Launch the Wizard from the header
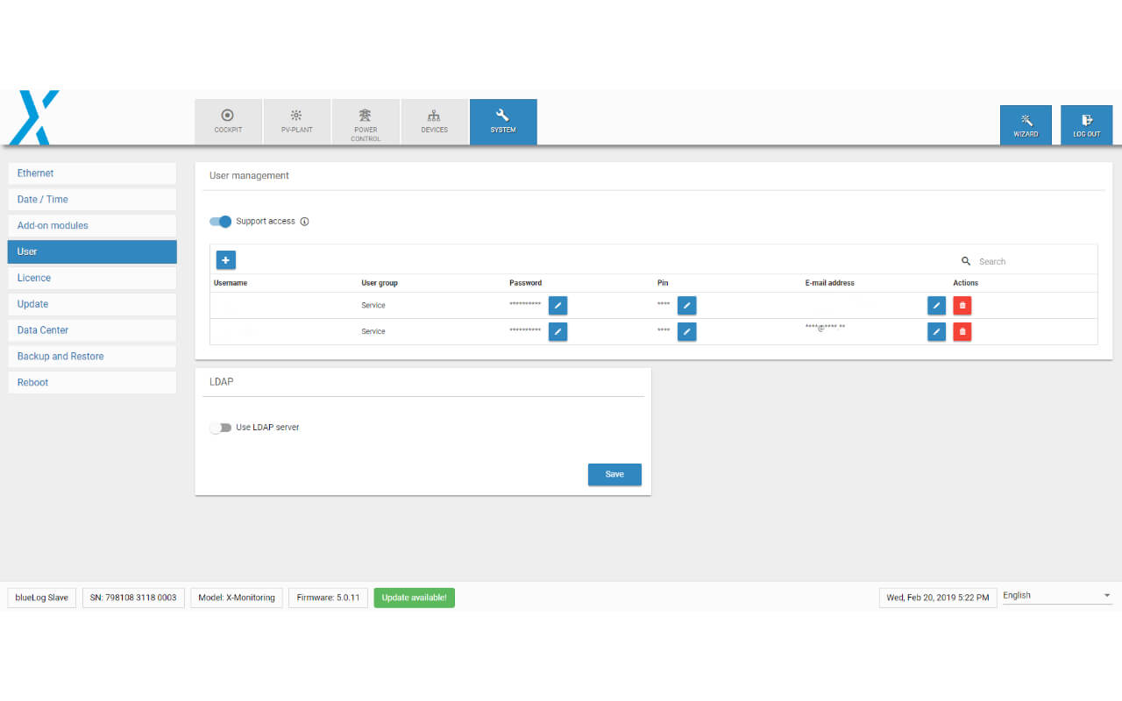This screenshot has height=701, width=1122. (x=1026, y=124)
